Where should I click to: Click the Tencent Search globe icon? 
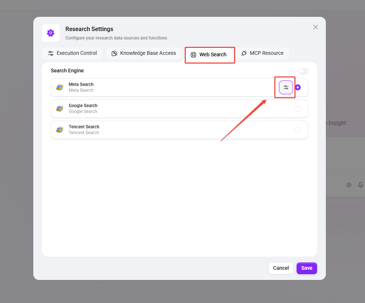(60, 130)
